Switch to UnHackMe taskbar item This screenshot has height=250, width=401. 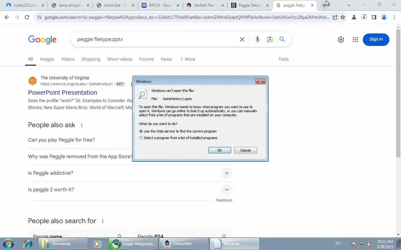point(184,244)
